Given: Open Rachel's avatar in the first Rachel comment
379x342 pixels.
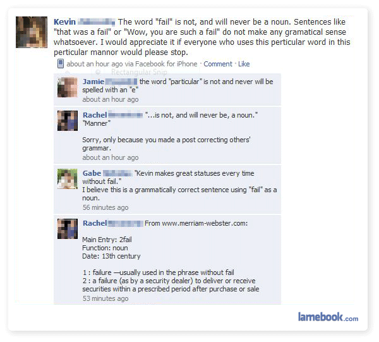Looking at the screenshot, I should [68, 121].
